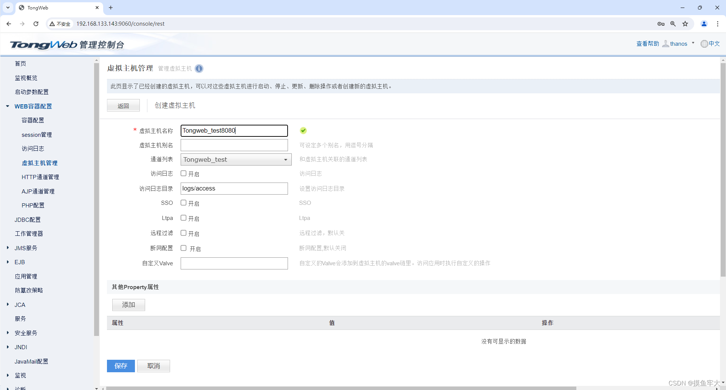
Task: Open session管理 in sidebar
Action: pos(37,135)
